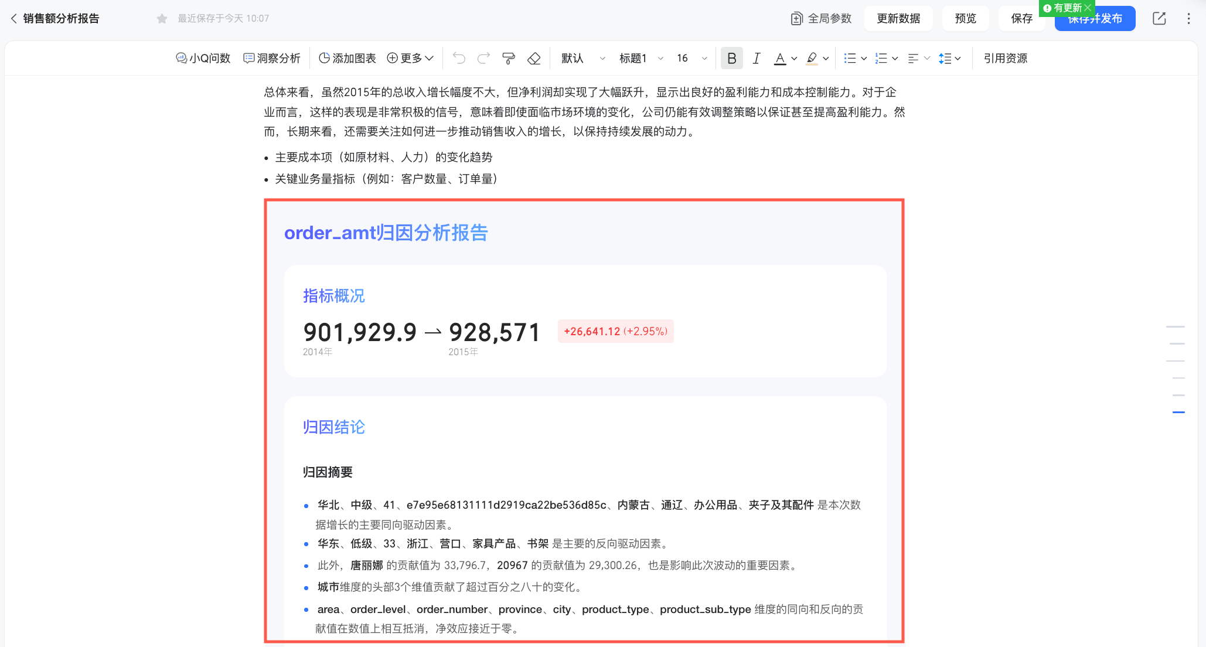The width and height of the screenshot is (1206, 647).
Task: Click the open-in-new-window icon
Action: point(1159,18)
